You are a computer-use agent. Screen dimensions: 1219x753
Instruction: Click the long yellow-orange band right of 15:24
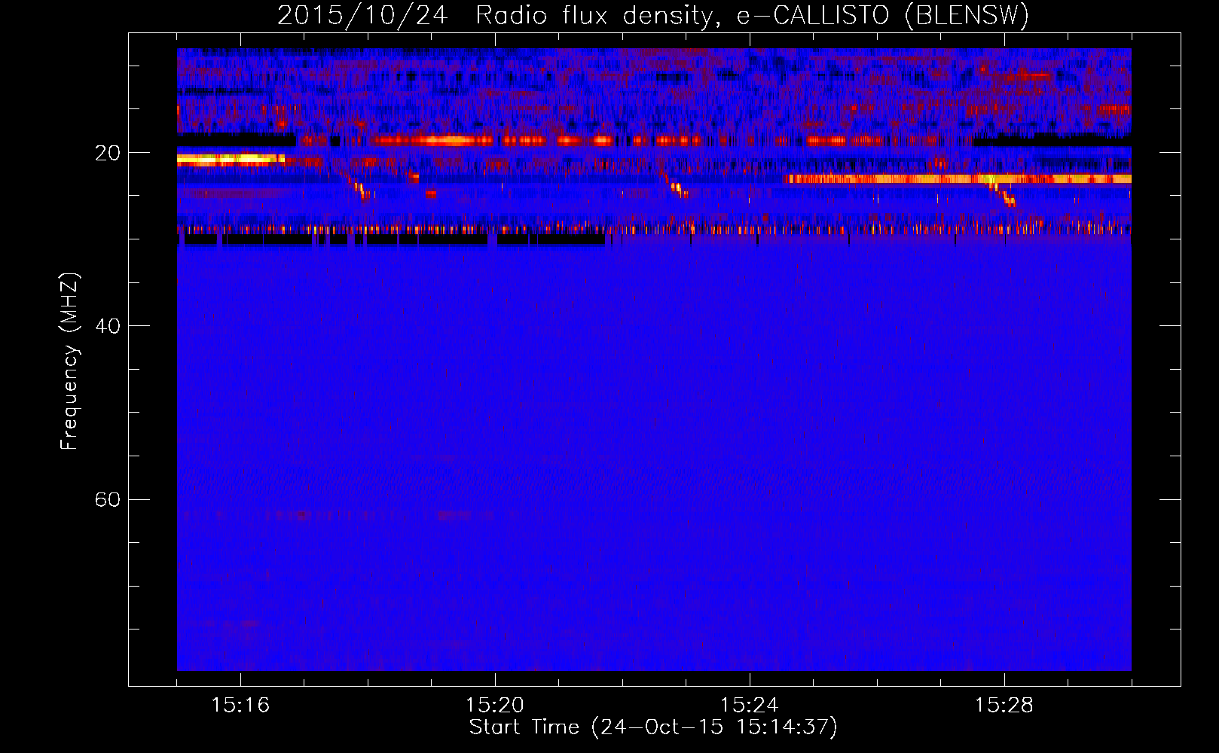tap(958, 179)
